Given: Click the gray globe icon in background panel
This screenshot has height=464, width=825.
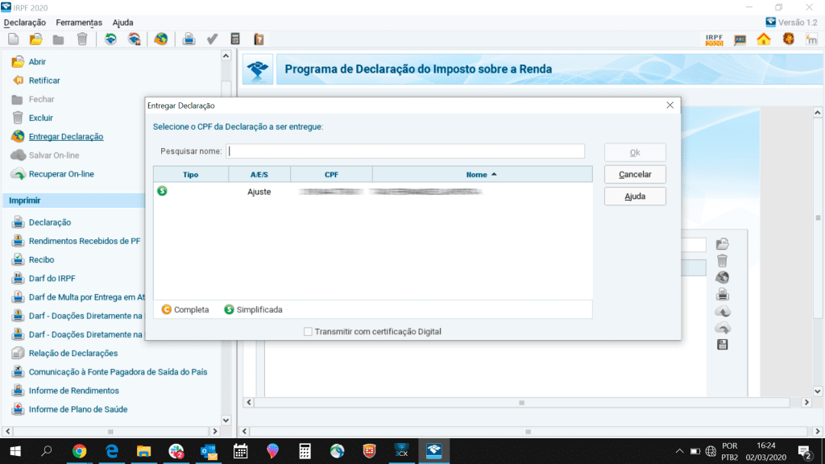Looking at the screenshot, I should point(723,277).
